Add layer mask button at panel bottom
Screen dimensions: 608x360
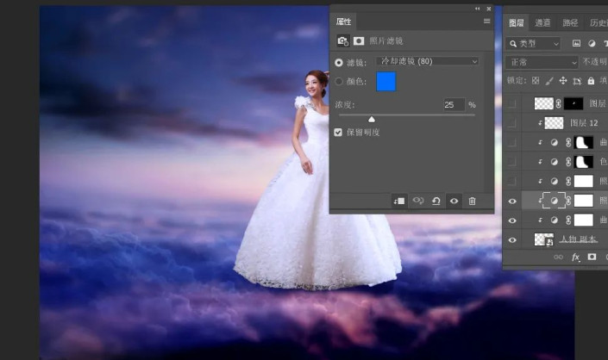click(592, 257)
